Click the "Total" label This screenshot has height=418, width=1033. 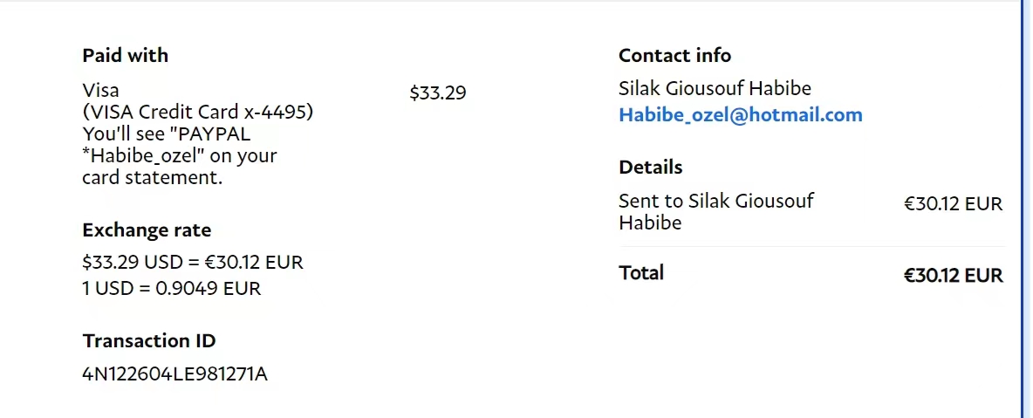click(x=641, y=272)
